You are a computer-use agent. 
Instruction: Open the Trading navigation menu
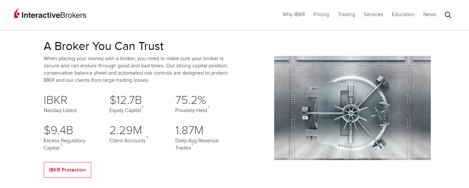[346, 14]
